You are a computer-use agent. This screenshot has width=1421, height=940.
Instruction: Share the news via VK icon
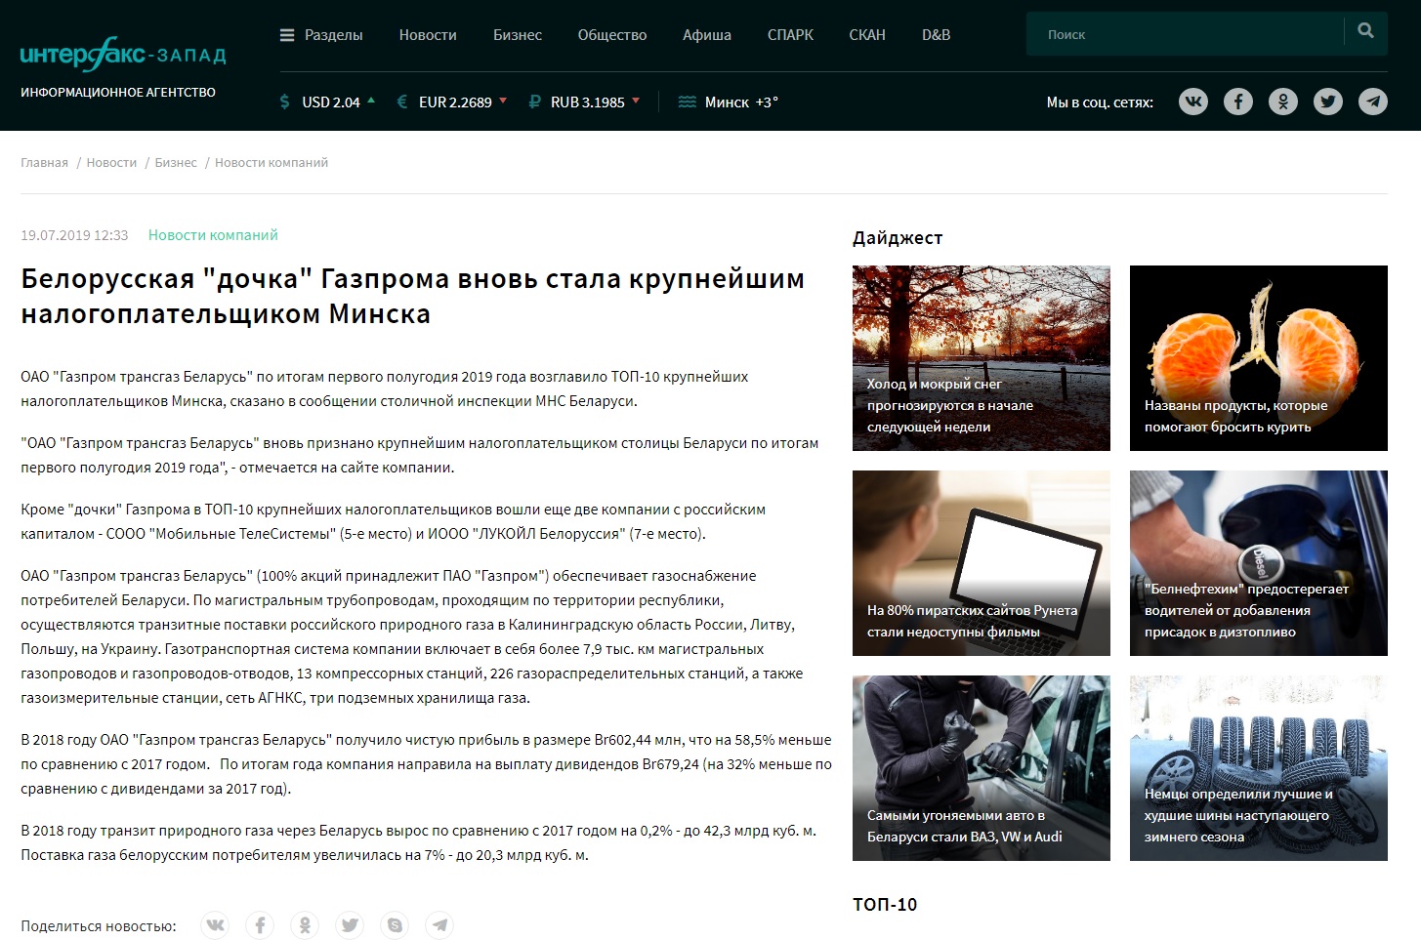click(x=215, y=924)
